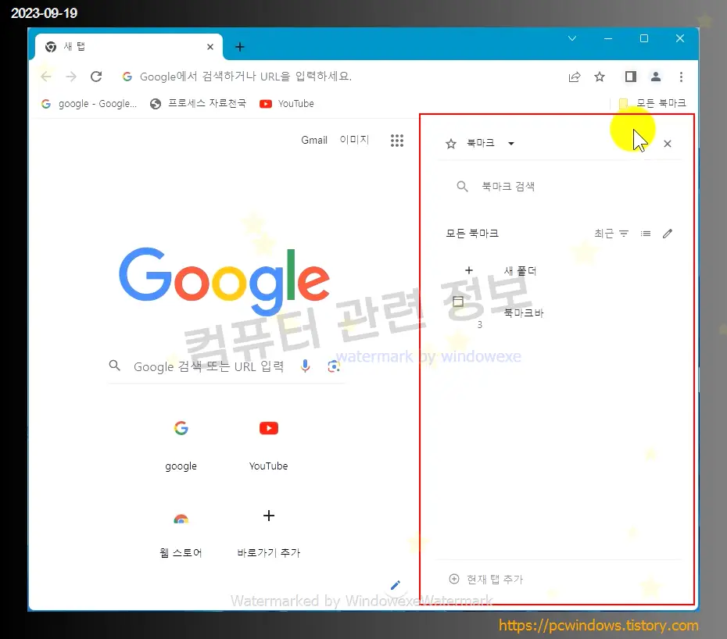Image resolution: width=727 pixels, height=639 pixels.
Task: Click the star icon in side panel header
Action: [x=451, y=144]
